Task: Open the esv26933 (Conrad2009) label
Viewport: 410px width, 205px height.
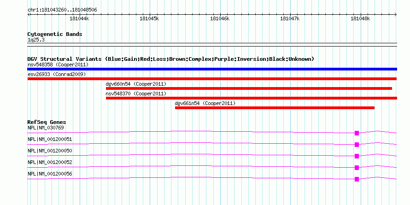Action: [57, 74]
